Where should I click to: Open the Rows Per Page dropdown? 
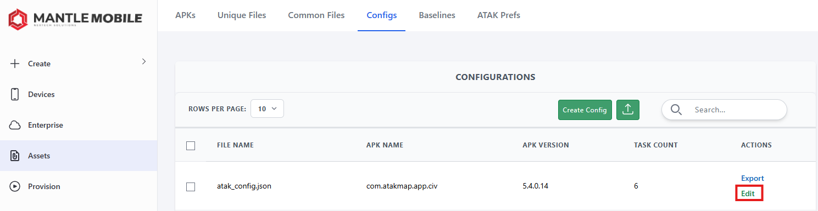(x=267, y=109)
